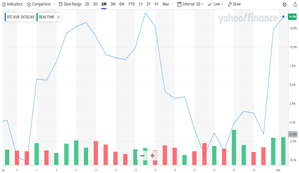Click the line-chart icon beside Line
The width and height of the screenshot is (299, 173).
[209, 4]
